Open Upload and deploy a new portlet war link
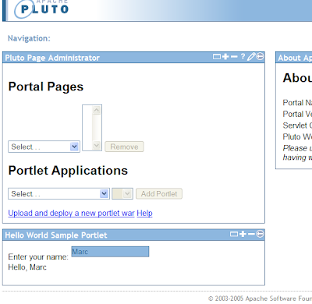The height and width of the screenshot is (304, 312). [x=71, y=214]
